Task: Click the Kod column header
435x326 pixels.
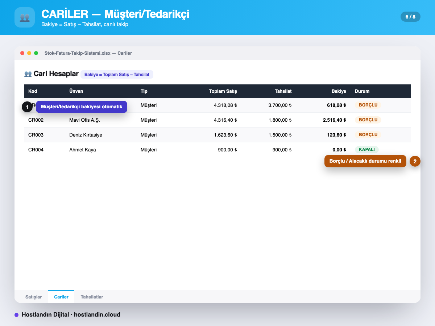Action: [x=33, y=91]
